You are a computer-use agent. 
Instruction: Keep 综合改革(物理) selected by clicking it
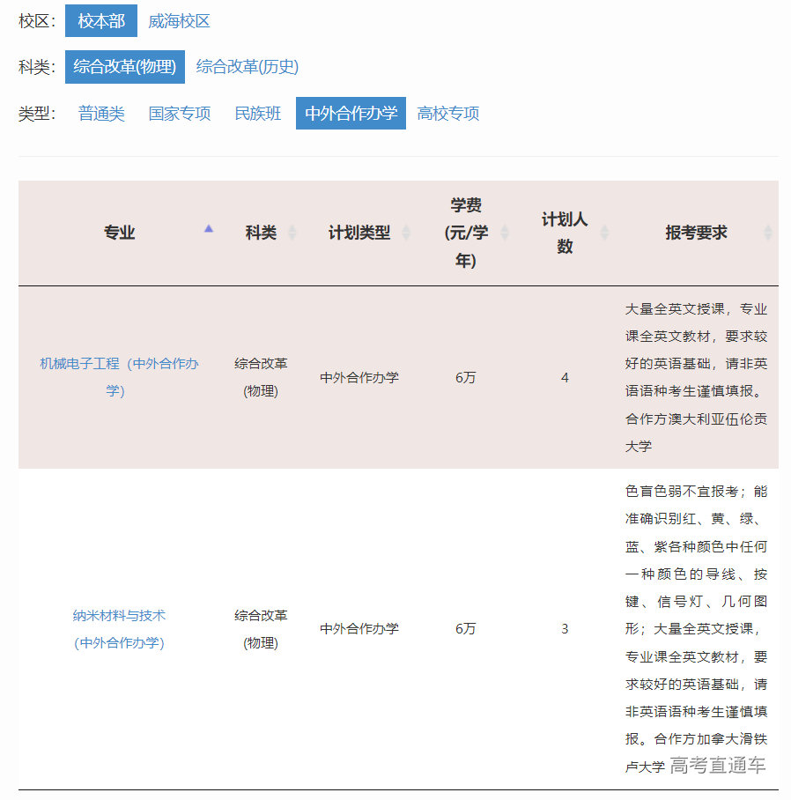click(124, 66)
